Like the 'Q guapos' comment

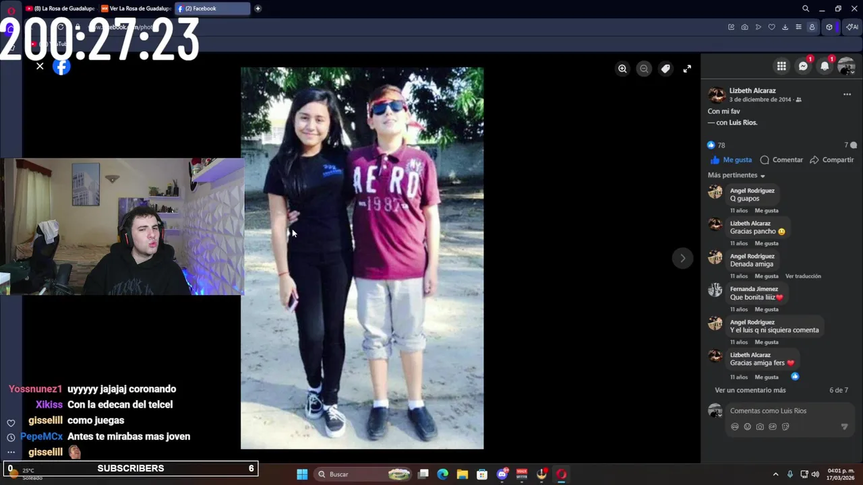coord(767,211)
